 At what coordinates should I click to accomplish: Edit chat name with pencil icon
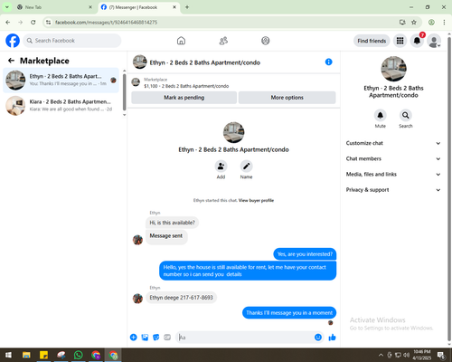coord(246,167)
